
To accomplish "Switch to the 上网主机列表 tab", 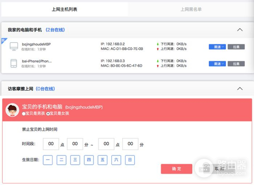I will point(64,9).
